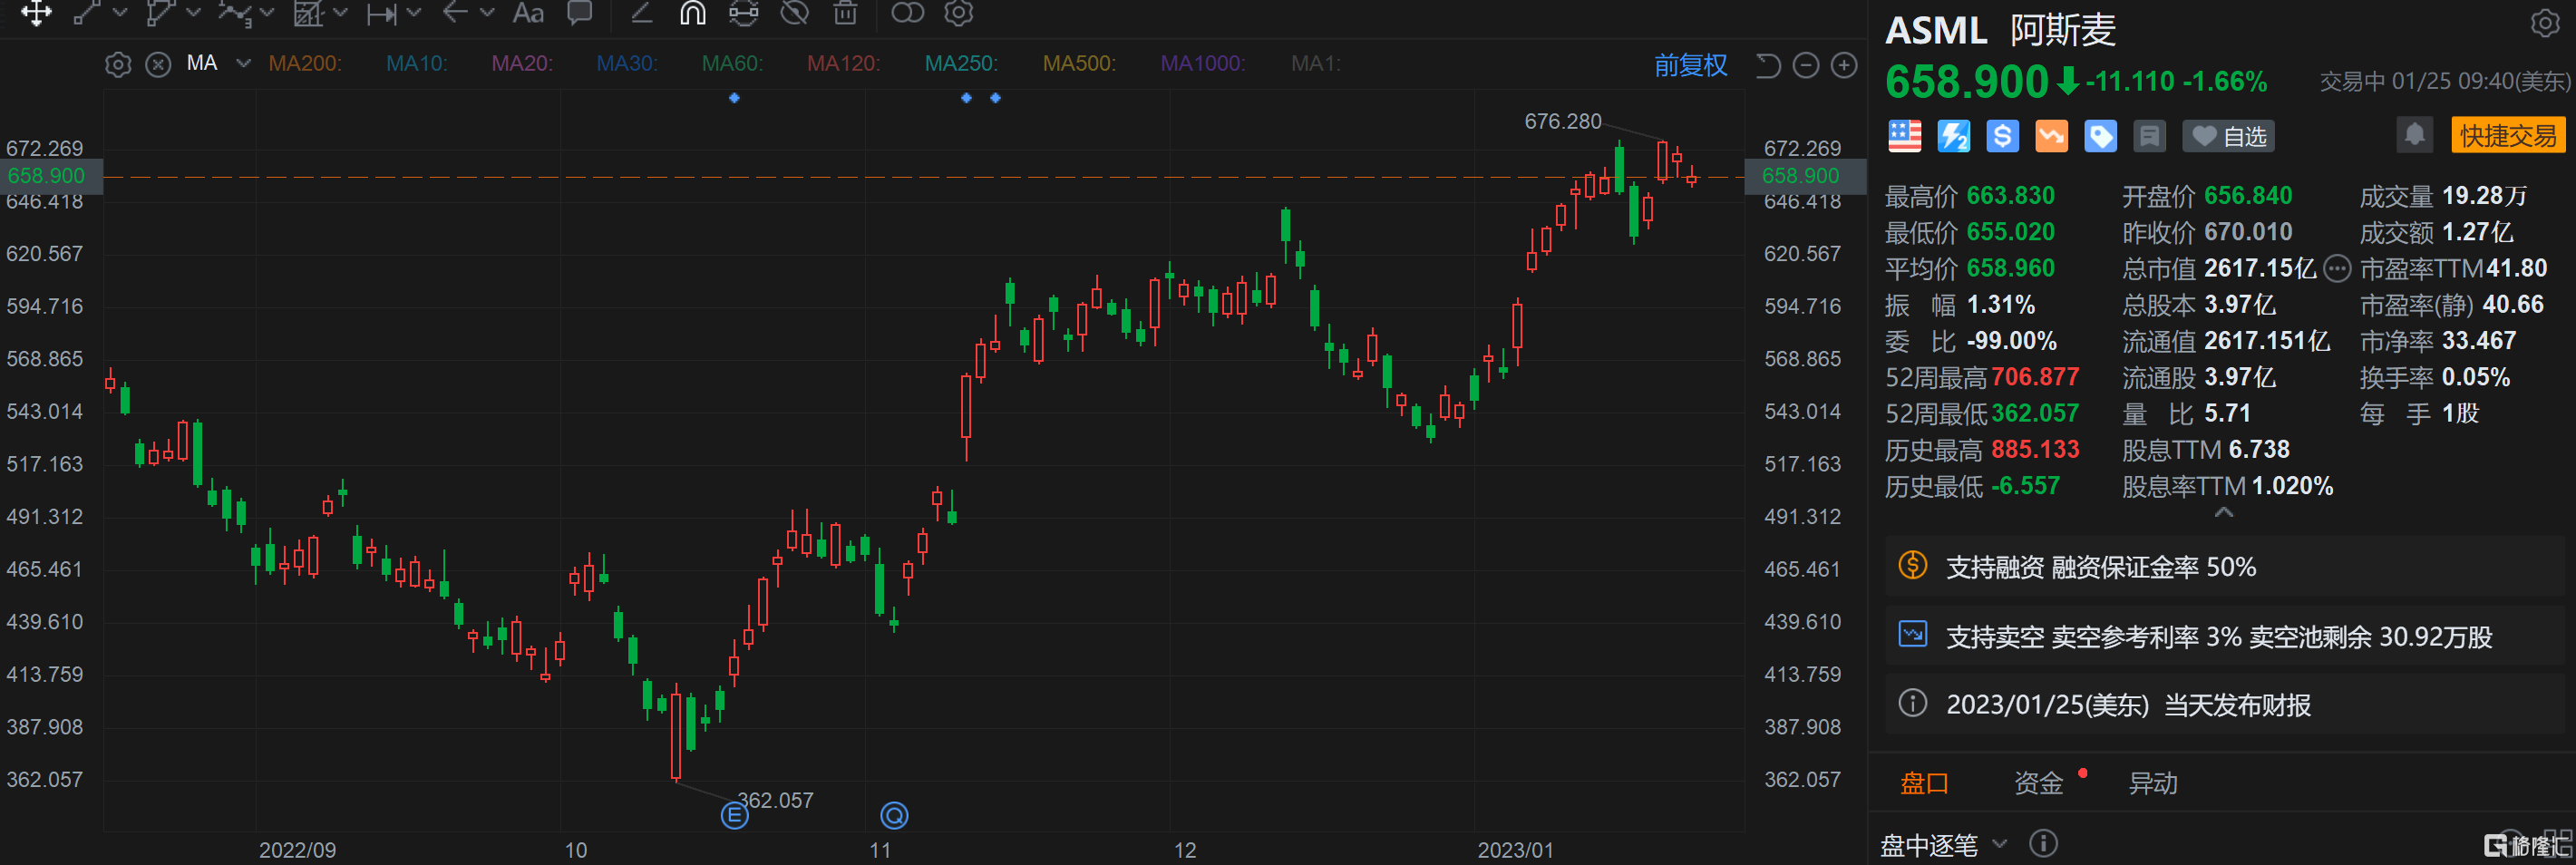Viewport: 2576px width, 865px height.
Task: Enable the magnet snap tool
Action: pos(692,14)
